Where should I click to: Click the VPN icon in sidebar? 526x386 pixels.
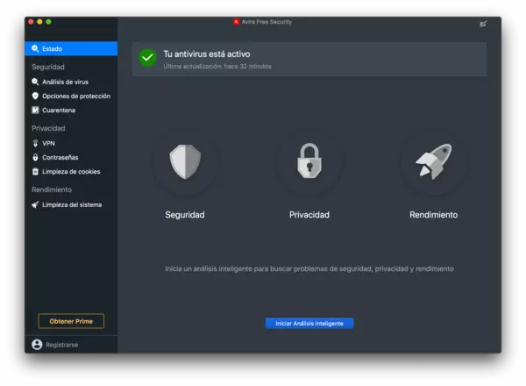(35, 143)
